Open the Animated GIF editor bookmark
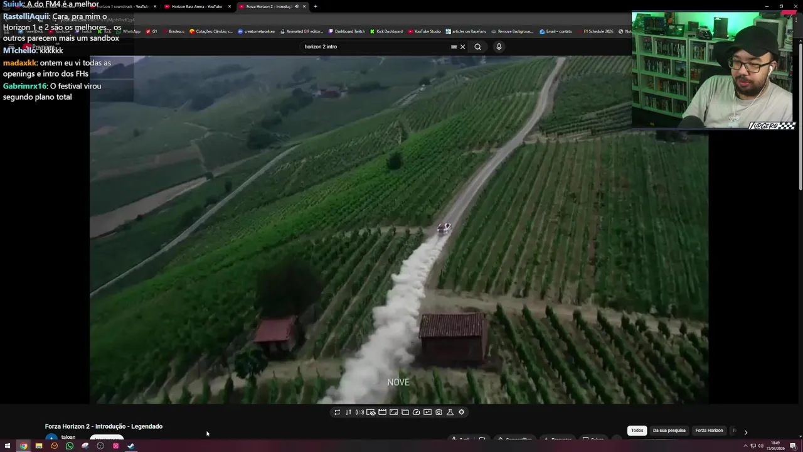This screenshot has width=803, height=452. point(302,31)
